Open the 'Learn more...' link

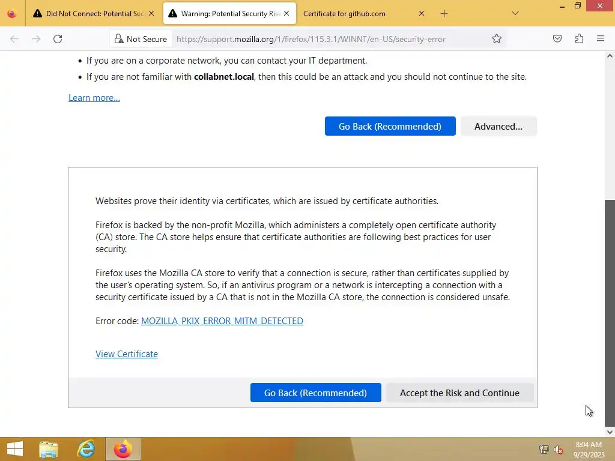click(94, 98)
